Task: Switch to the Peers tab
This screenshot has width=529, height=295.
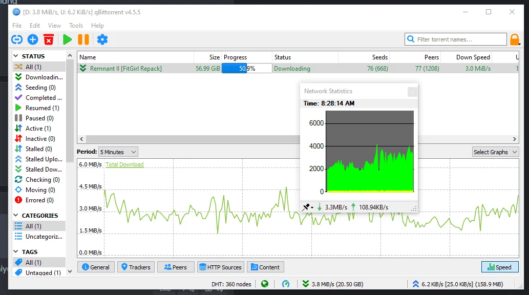Action: coord(176,267)
